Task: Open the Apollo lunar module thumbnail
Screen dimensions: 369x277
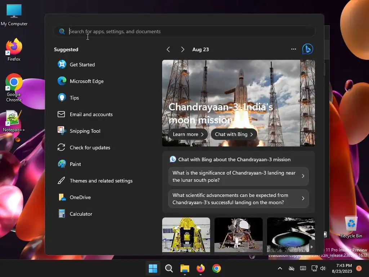Action: click(x=239, y=235)
